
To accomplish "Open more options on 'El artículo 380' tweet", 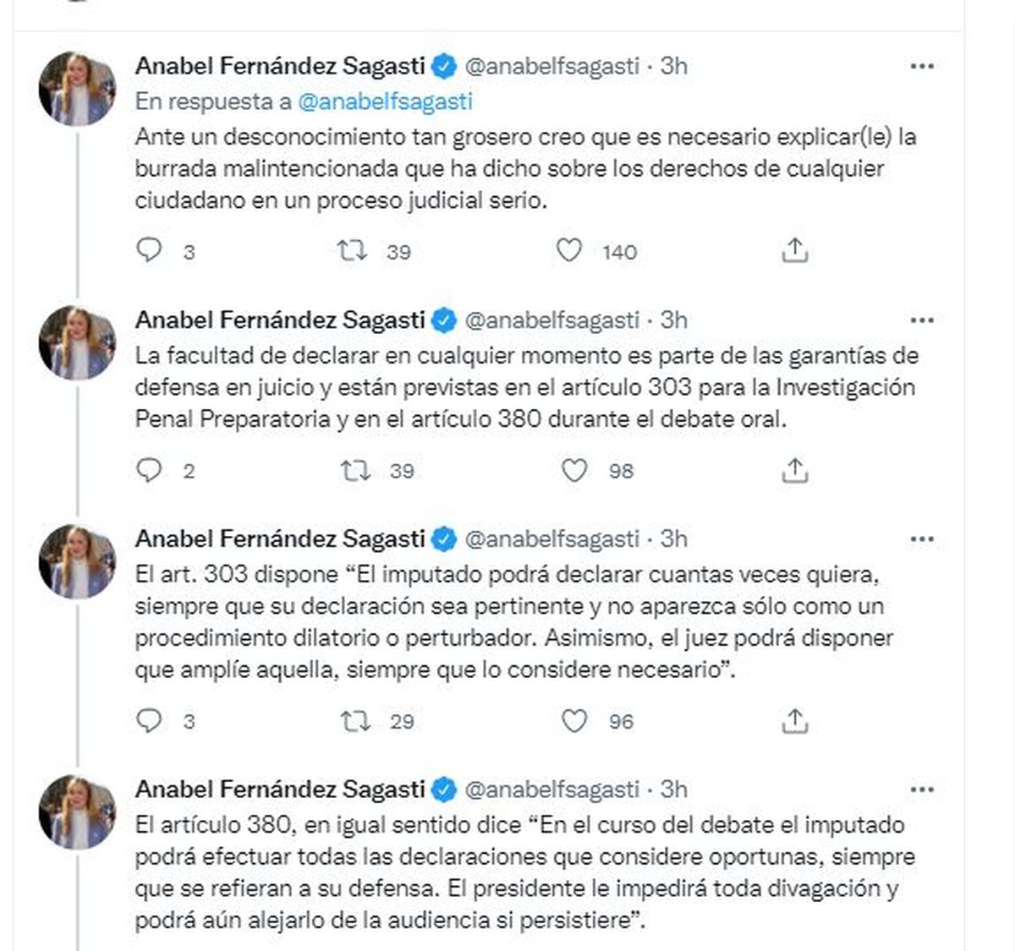I will click(x=921, y=790).
